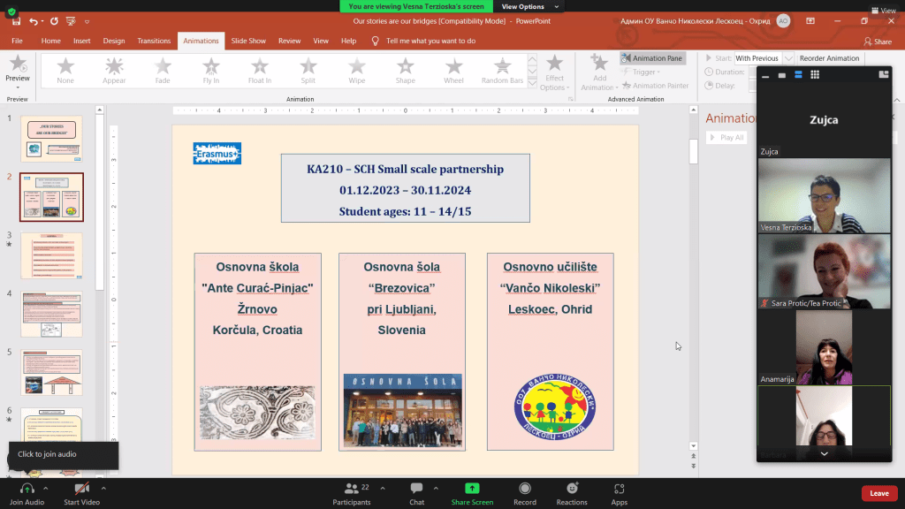Click the Join Audio headphone icon
The height and width of the screenshot is (509, 905).
27,488
